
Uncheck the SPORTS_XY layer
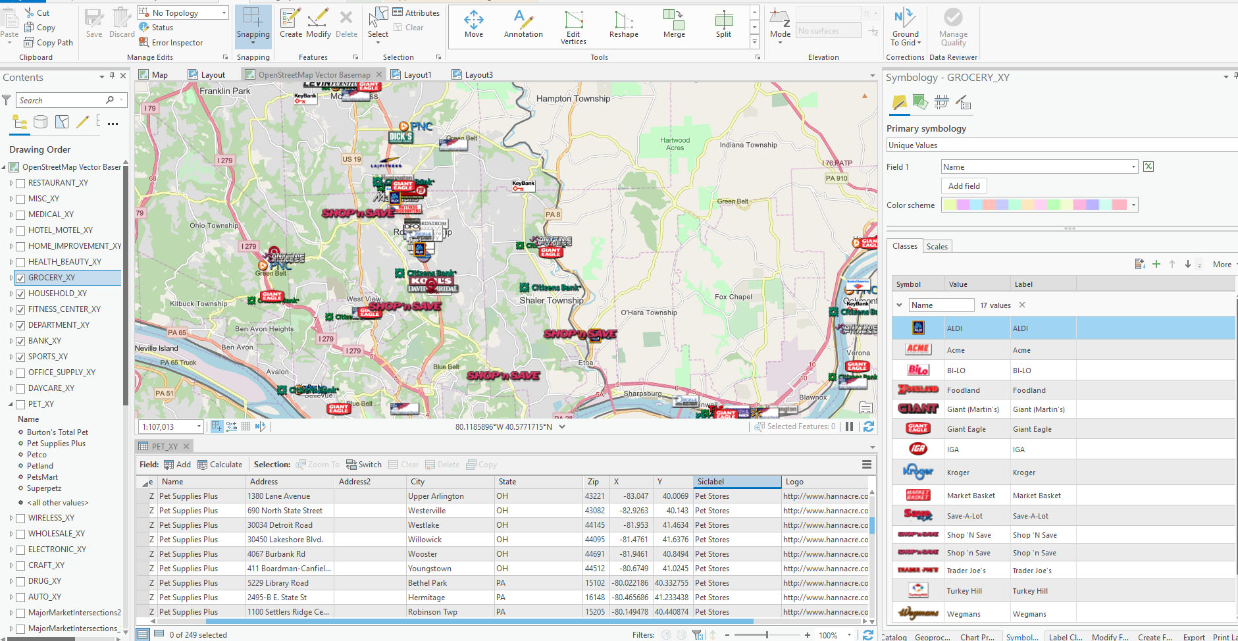click(x=20, y=357)
